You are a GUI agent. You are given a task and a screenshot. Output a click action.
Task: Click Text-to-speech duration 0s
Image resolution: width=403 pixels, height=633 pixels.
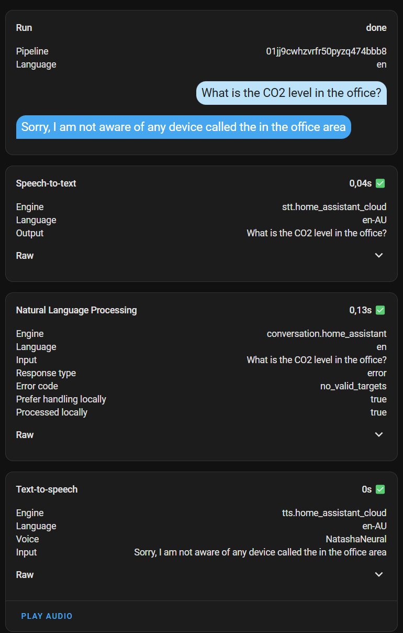point(366,489)
